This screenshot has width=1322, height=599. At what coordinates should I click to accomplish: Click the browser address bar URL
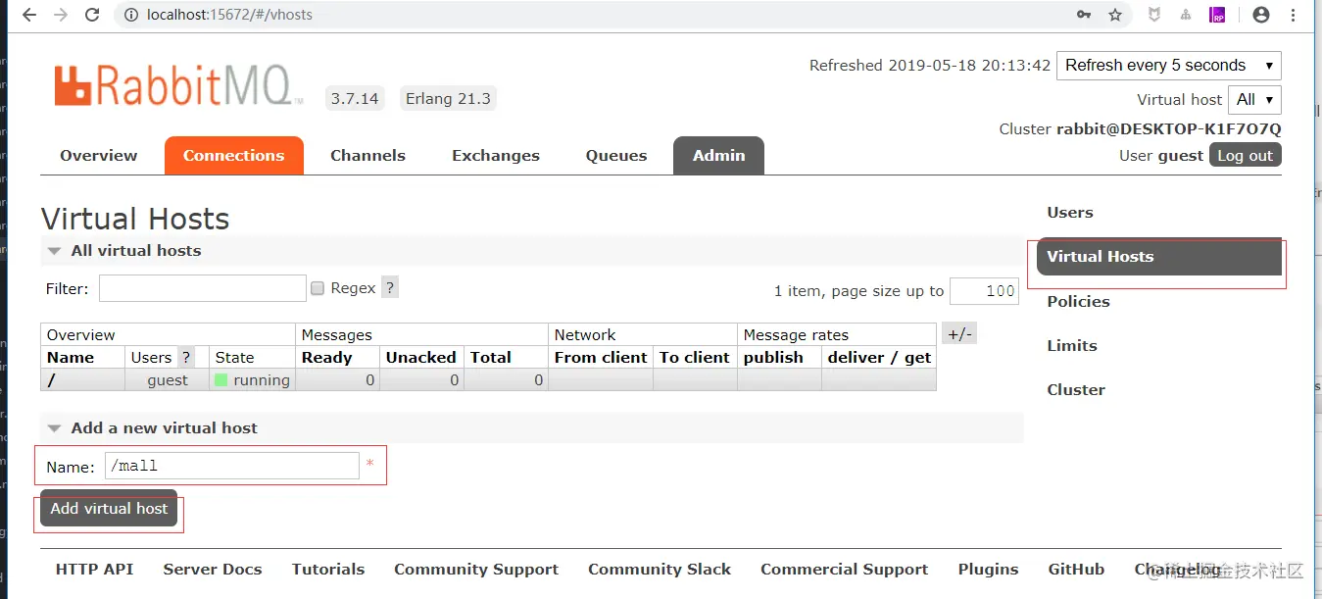coord(230,15)
